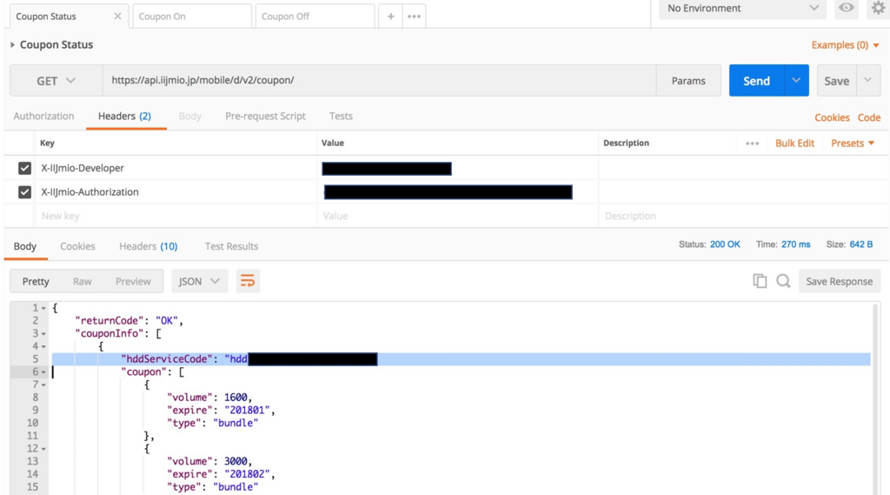
Task: Switch to the Coupon On tab
Action: (192, 16)
